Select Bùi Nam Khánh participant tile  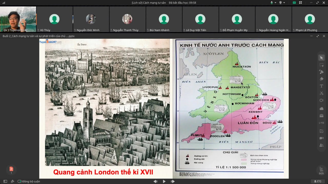[x=164, y=19]
